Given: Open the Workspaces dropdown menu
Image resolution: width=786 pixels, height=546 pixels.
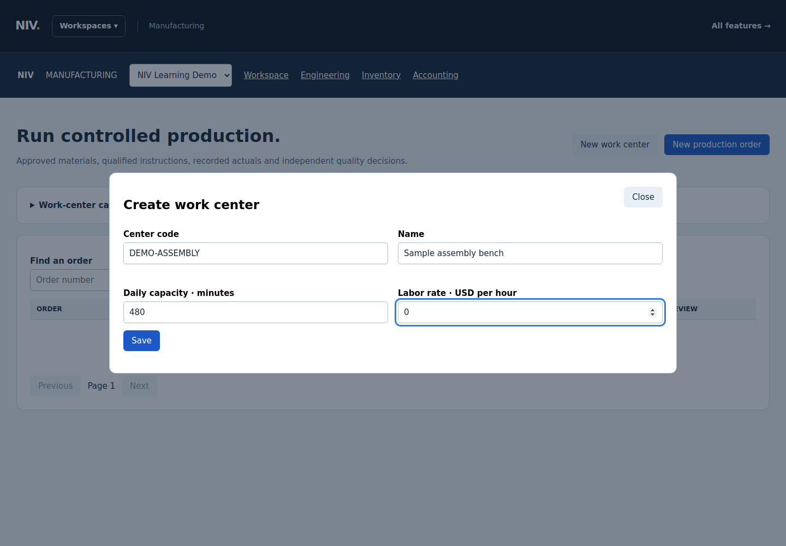Looking at the screenshot, I should point(88,26).
